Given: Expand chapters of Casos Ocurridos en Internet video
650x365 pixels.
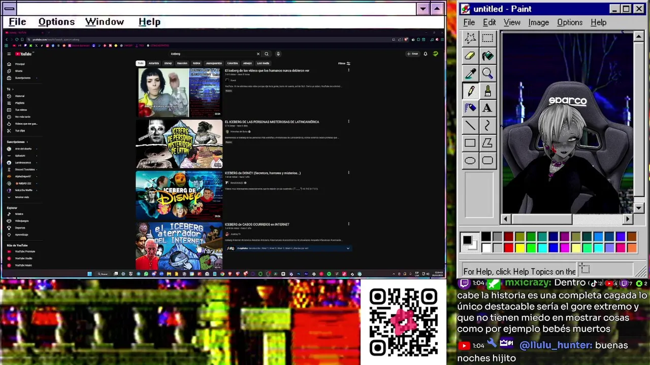Looking at the screenshot, I should [348, 248].
